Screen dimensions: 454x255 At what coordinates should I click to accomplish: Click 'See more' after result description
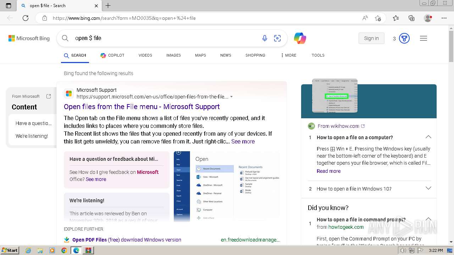point(243,141)
